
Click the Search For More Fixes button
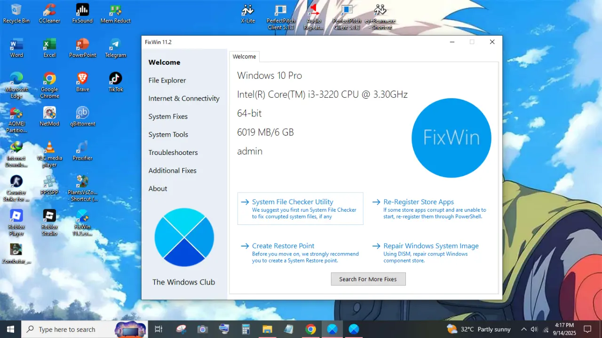[368, 279]
